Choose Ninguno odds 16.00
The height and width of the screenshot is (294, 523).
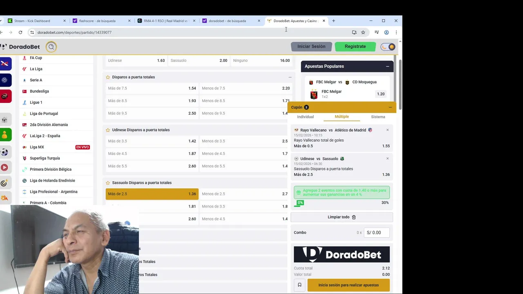[261, 60]
